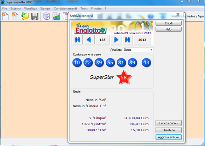This screenshot has width=205, height=146.
Task: Open the Condizionamenti menu
Action: 65,8
